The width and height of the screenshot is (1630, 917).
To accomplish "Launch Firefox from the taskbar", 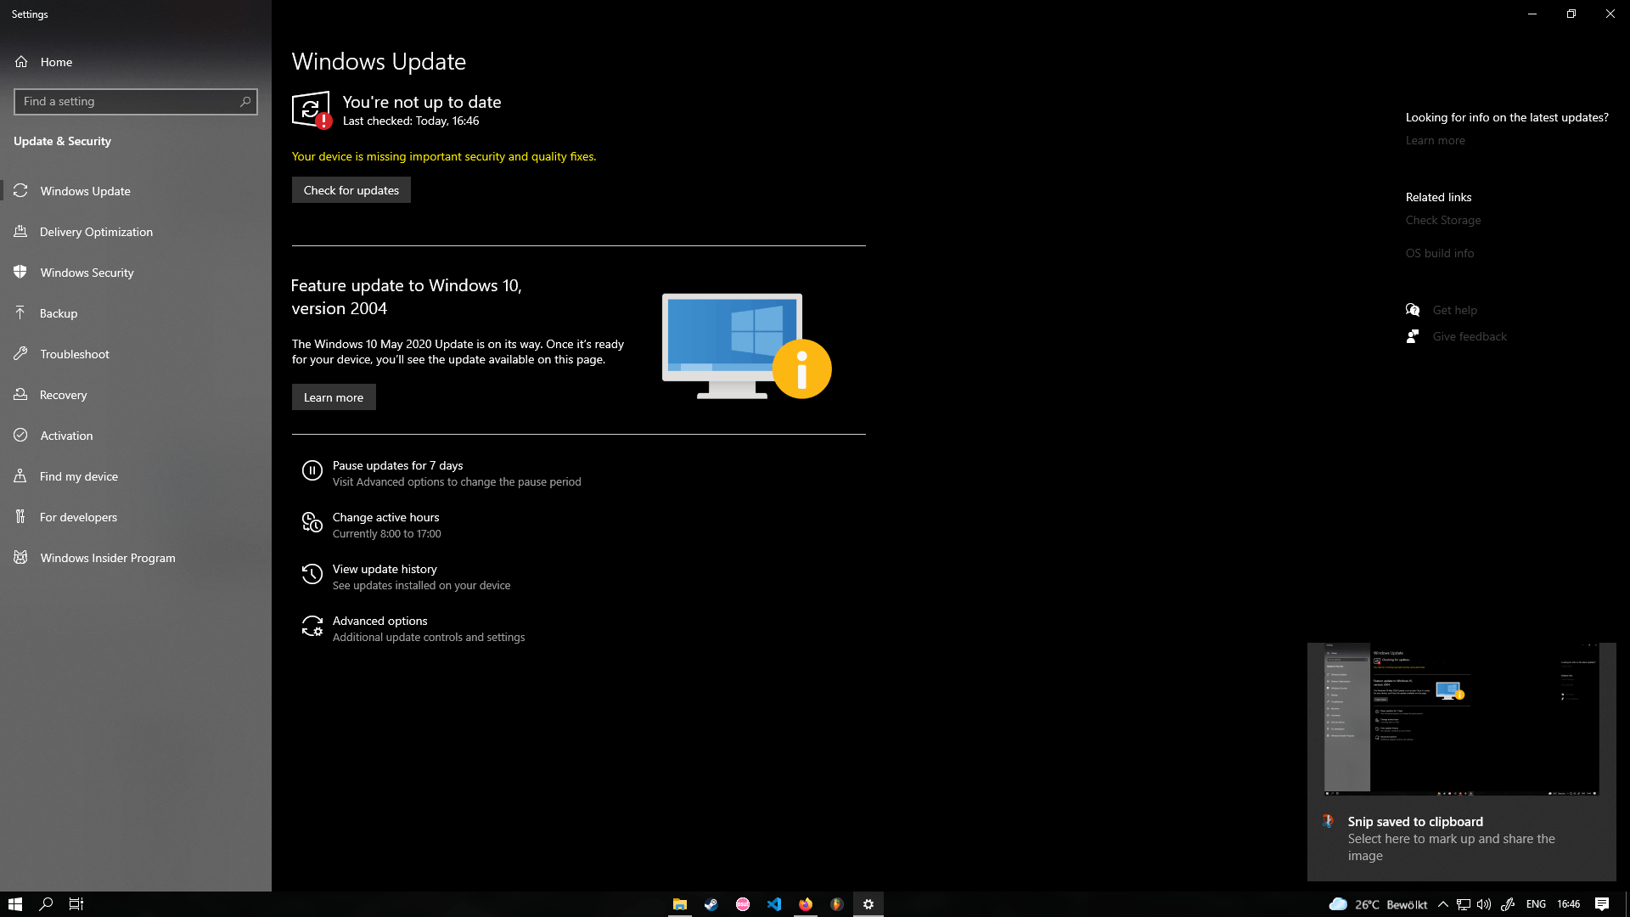I will pyautogui.click(x=806, y=903).
